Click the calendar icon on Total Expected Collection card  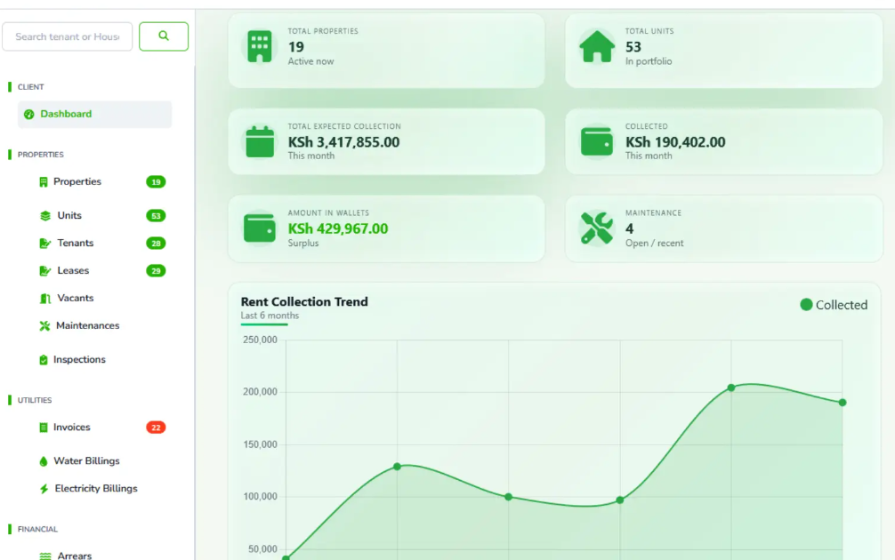258,142
